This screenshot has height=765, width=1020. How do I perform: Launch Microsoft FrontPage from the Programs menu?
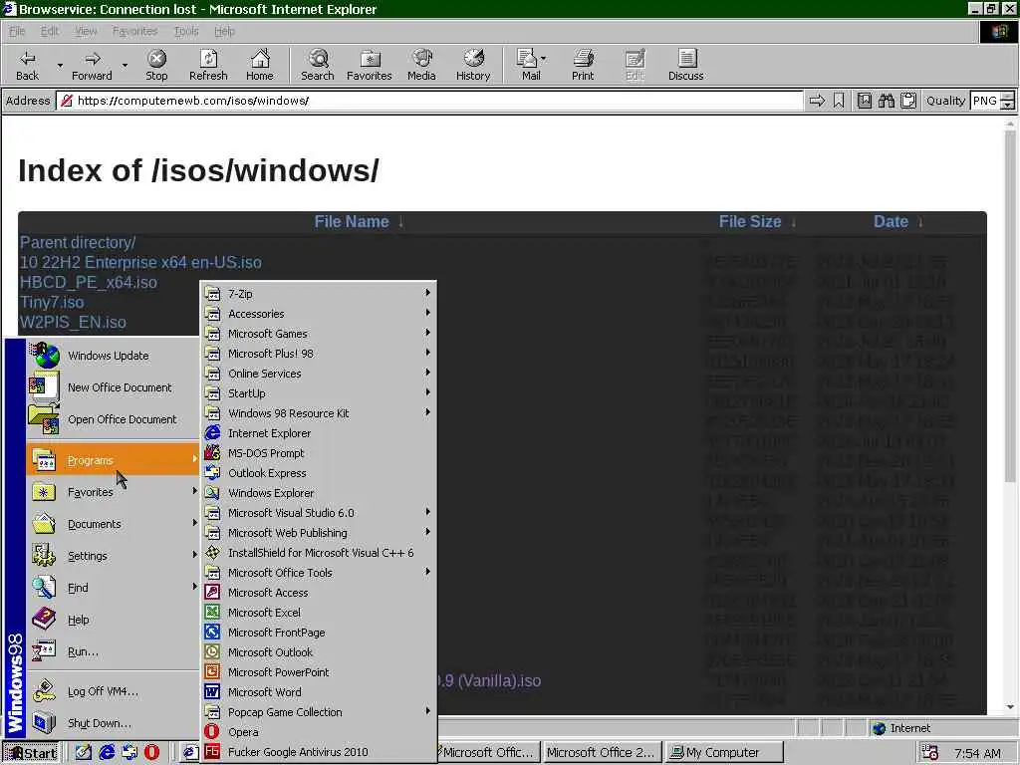pos(319,633)
